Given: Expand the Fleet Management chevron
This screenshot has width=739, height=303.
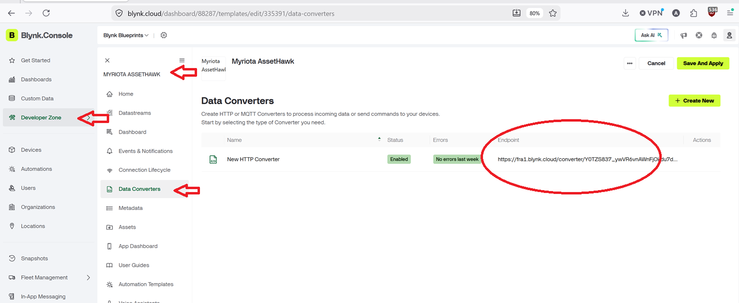Looking at the screenshot, I should point(88,277).
